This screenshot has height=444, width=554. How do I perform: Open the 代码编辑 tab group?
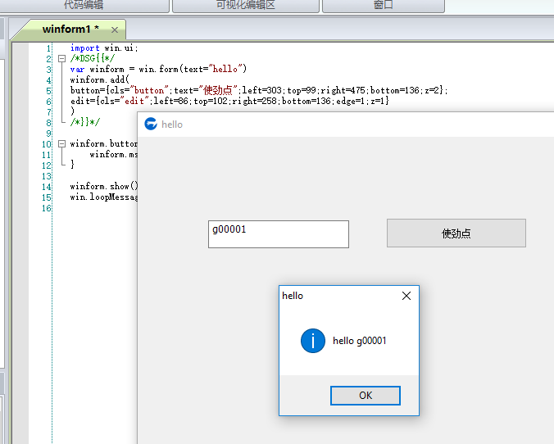point(83,5)
